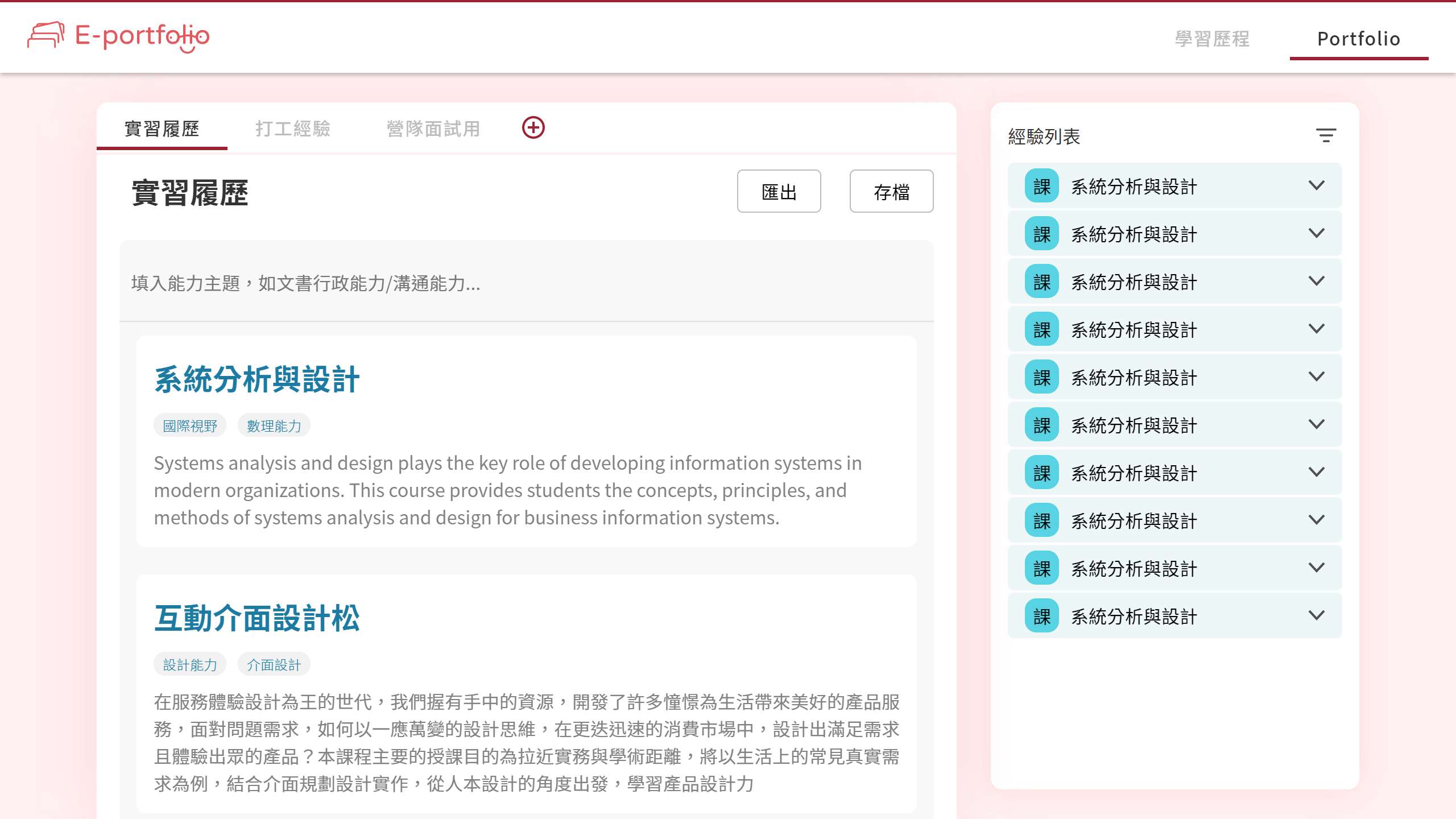The width and height of the screenshot is (1456, 819).
Task: Click the 課 badge of first list item
Action: [x=1041, y=186]
